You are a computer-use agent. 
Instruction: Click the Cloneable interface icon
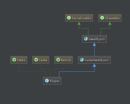click(102, 18)
